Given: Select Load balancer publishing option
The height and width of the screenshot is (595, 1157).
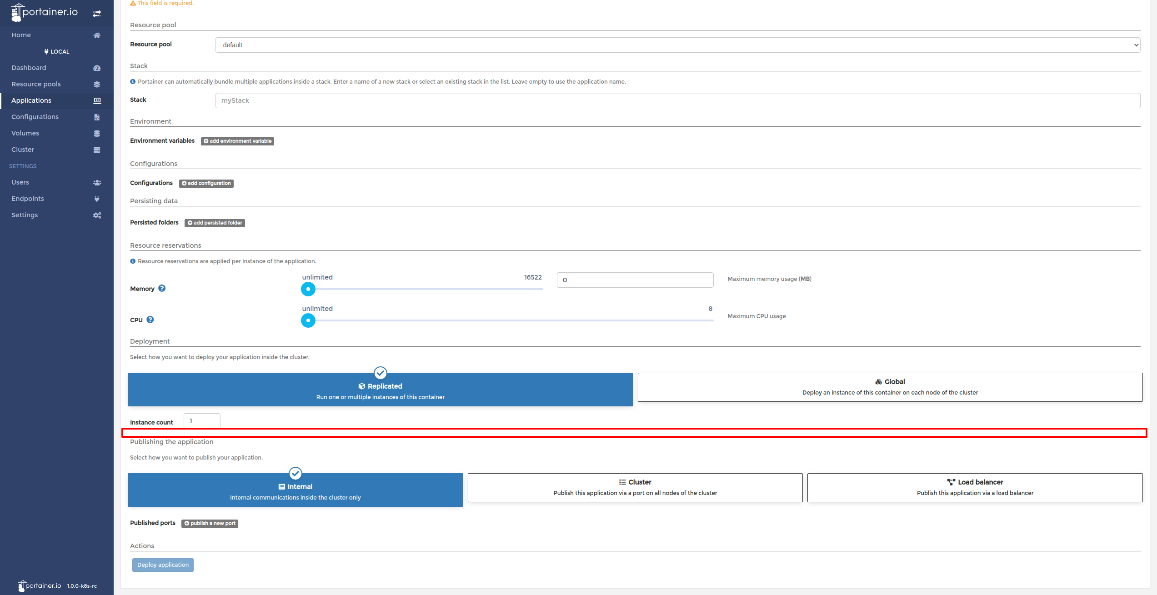Looking at the screenshot, I should click(974, 487).
